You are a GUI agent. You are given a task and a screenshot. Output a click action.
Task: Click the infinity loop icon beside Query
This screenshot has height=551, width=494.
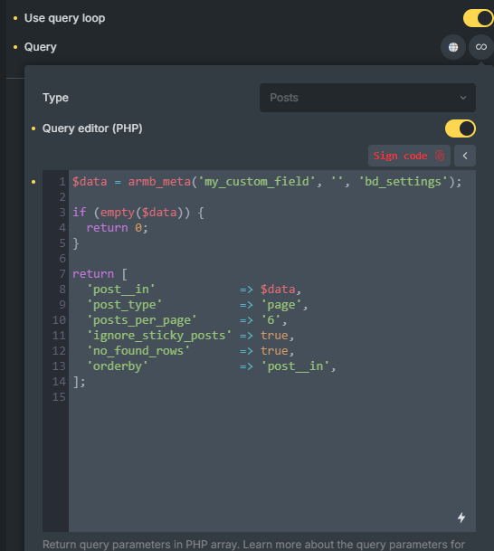coord(481,47)
